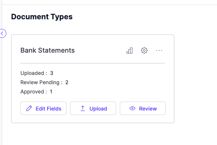The height and width of the screenshot is (145, 217).
Task: Collapse the sidebar using the circled chevron
Action: coord(3,33)
